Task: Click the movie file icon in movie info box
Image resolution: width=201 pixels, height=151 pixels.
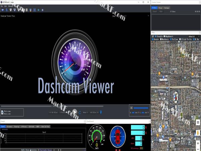Action: [x=2, y=112]
